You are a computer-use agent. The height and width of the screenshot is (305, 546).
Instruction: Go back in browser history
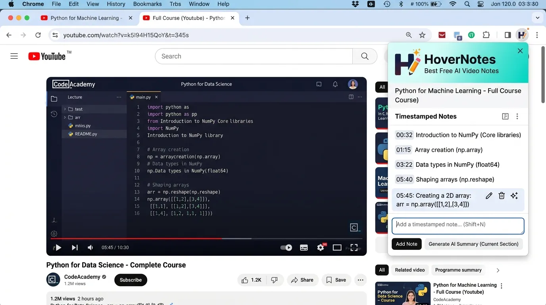(x=9, y=35)
